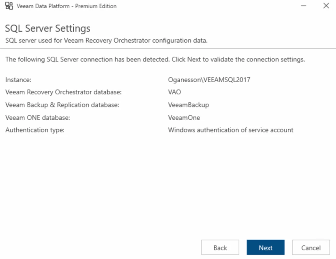Screen dimensions: 336x259
Task: Click Next to validate connection settings
Action: click(265, 247)
